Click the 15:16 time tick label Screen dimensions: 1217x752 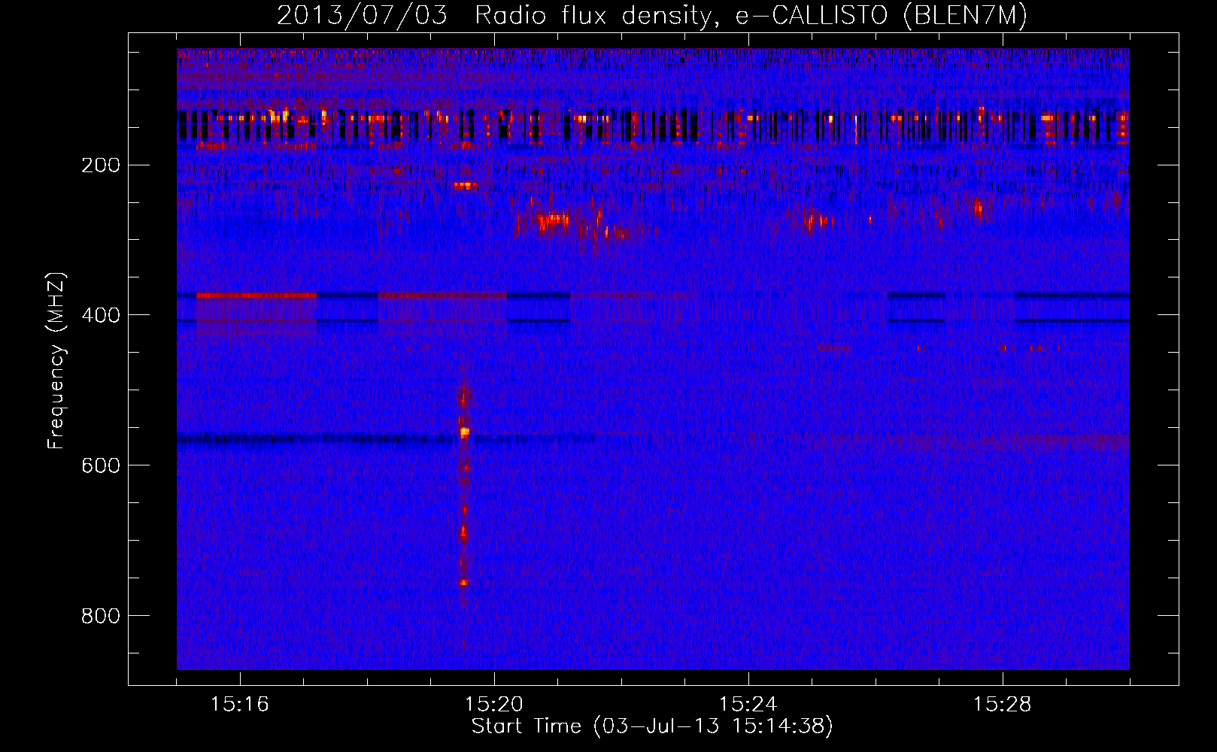240,705
